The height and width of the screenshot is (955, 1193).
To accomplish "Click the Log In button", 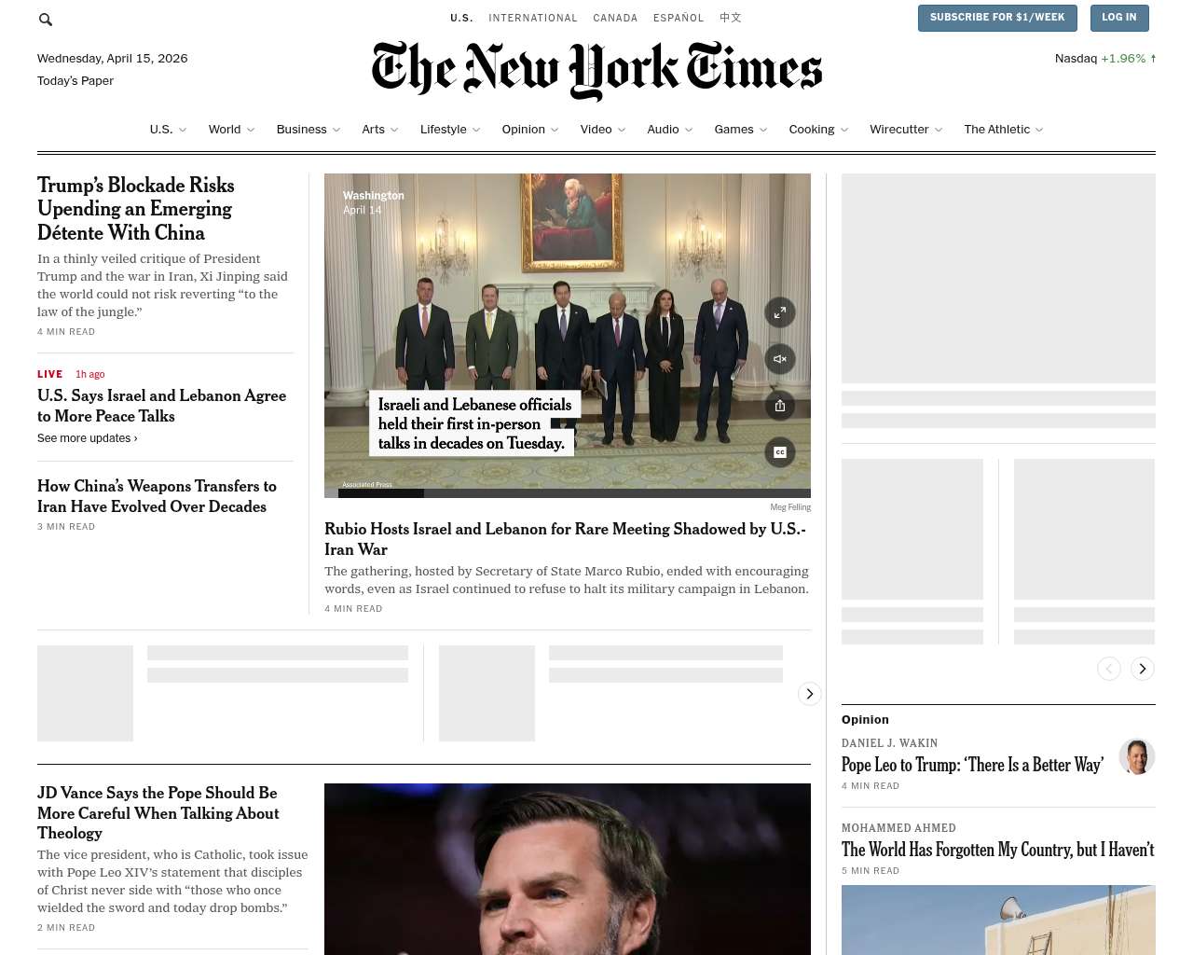I will [1118, 18].
